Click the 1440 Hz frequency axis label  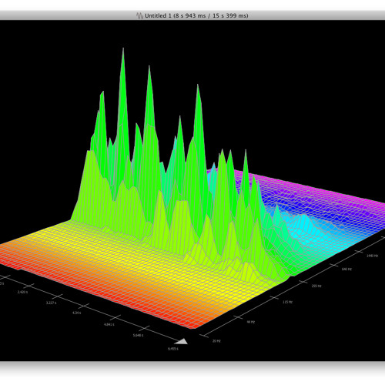pyautogui.click(x=372, y=256)
